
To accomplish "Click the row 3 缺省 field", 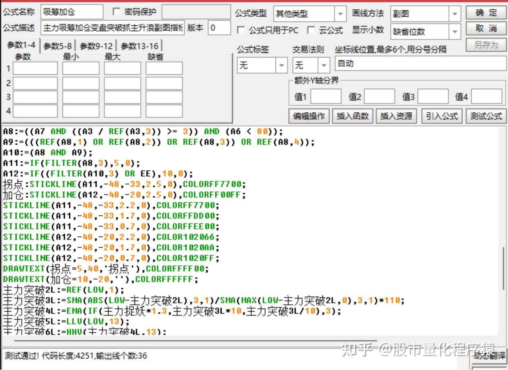I will [x=164, y=97].
